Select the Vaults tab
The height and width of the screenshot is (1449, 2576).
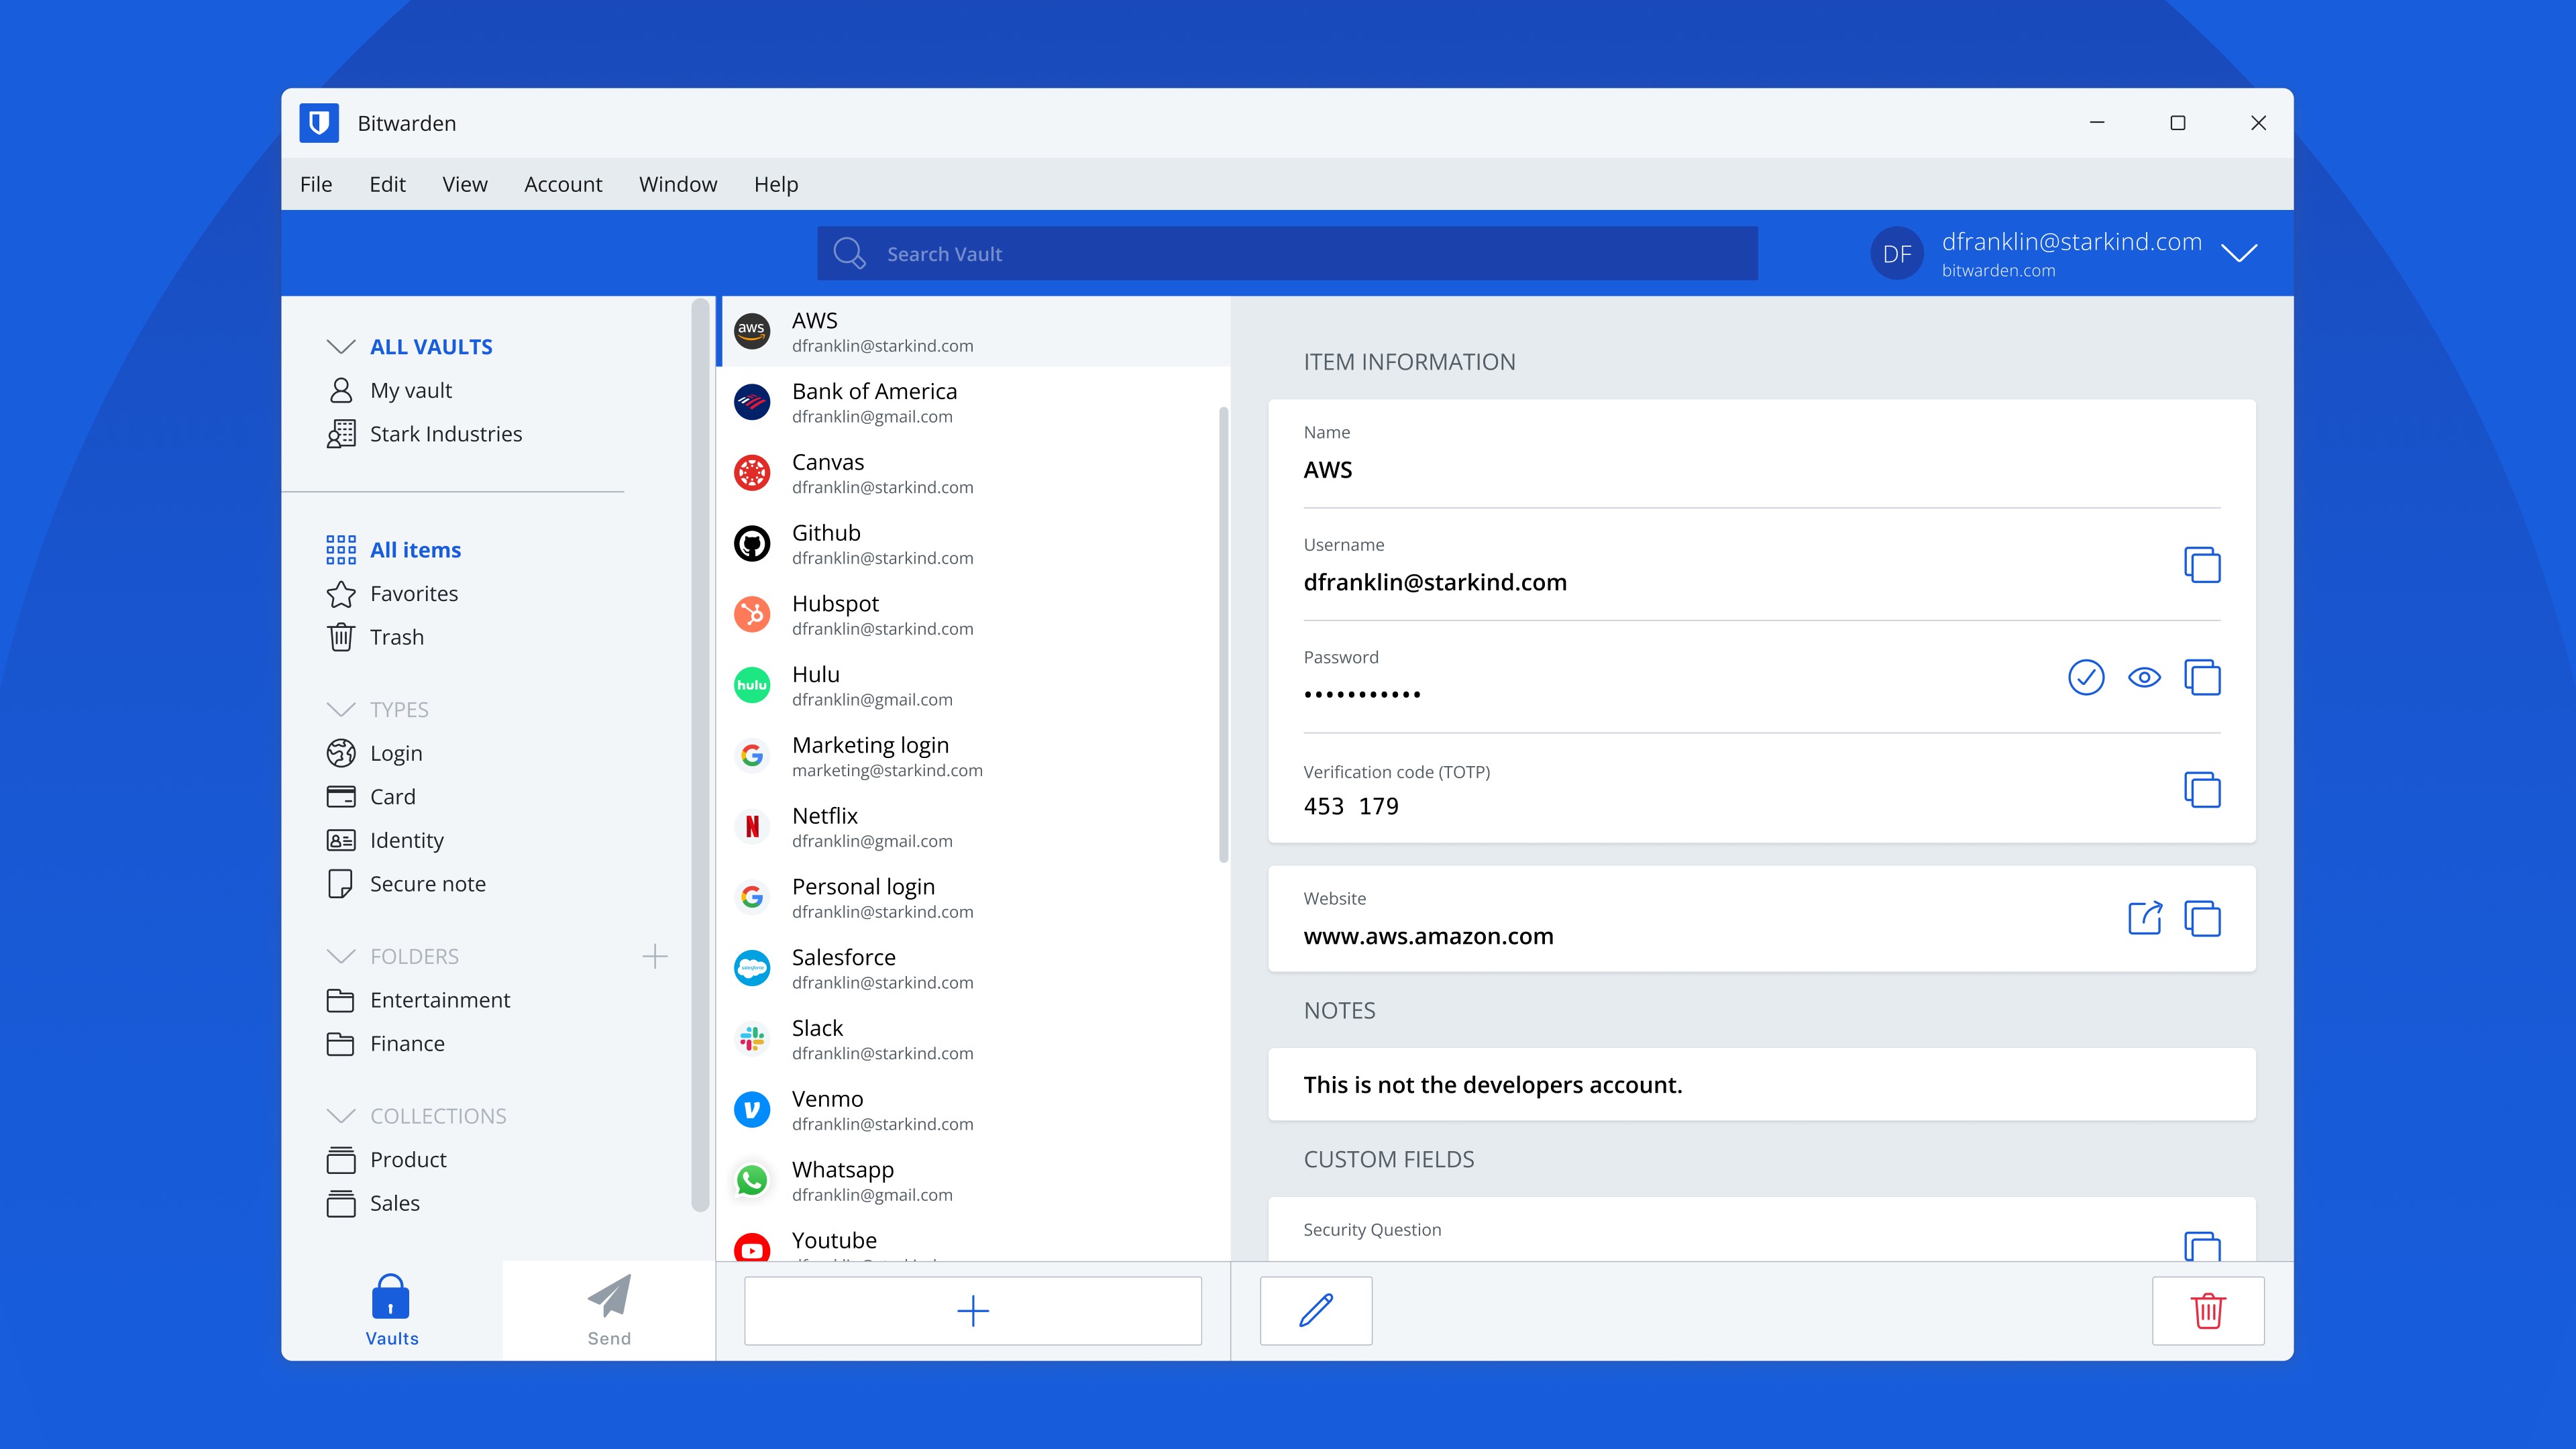[x=390, y=1310]
